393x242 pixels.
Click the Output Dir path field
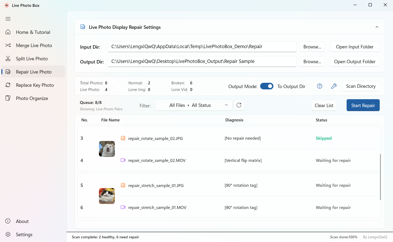point(202,61)
